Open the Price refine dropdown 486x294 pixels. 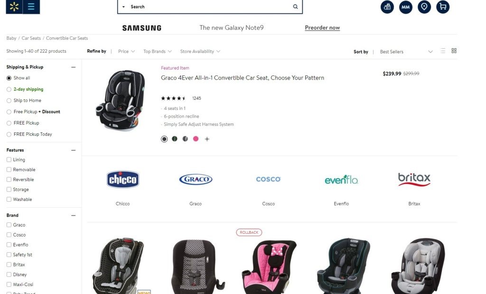click(126, 51)
